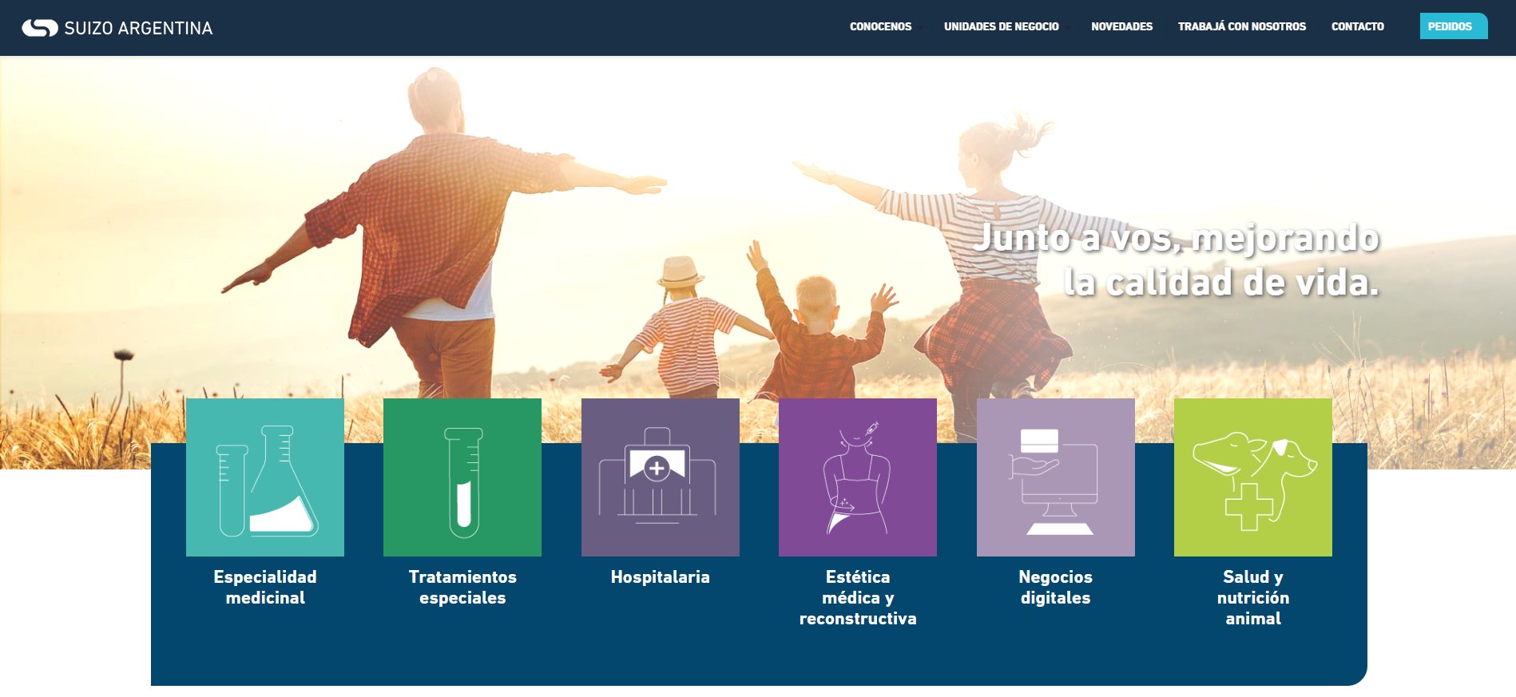Click the Suizo Argentina logo icon

40,28
